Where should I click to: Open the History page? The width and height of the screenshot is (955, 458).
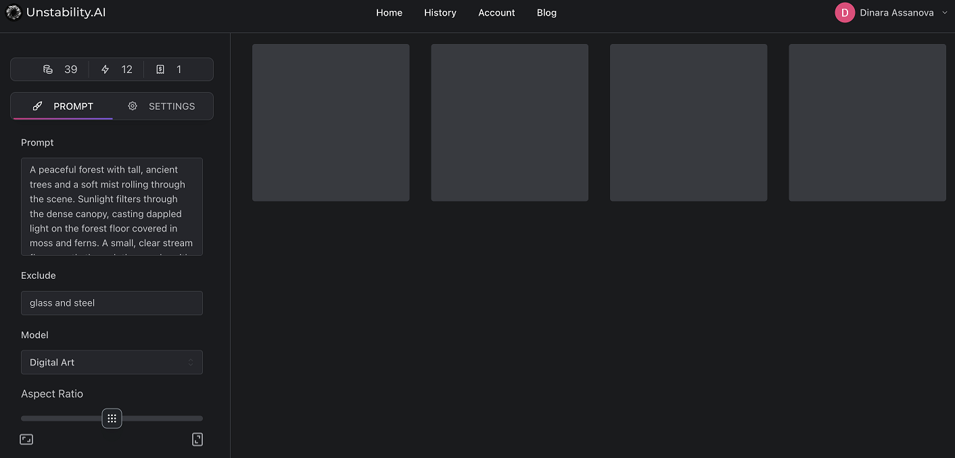[x=440, y=13]
